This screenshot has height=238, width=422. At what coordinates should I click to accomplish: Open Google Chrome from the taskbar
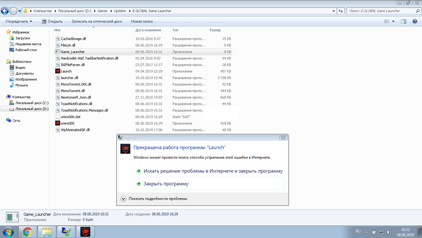tap(28, 231)
